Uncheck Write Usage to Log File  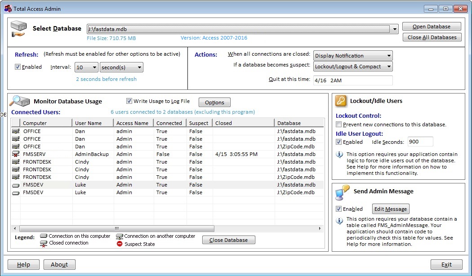[129, 101]
